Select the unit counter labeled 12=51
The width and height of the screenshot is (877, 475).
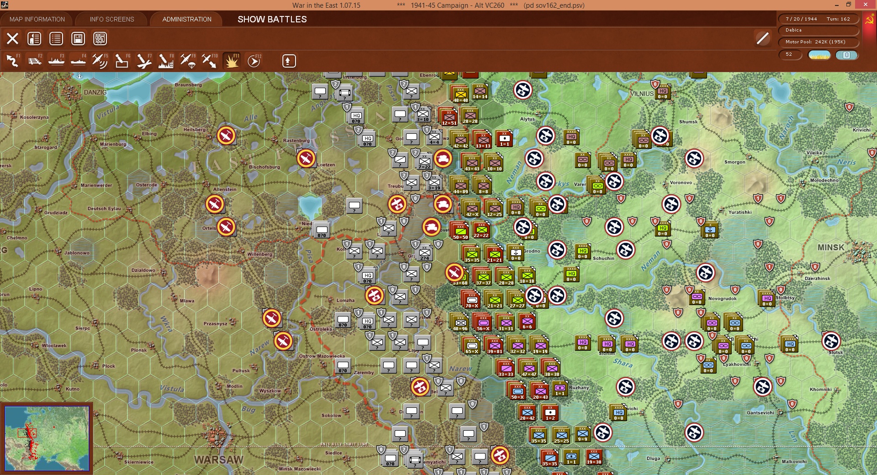[449, 117]
